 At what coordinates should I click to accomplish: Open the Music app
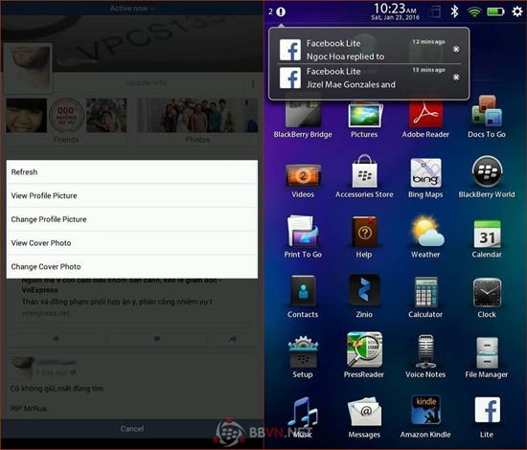pyautogui.click(x=303, y=417)
